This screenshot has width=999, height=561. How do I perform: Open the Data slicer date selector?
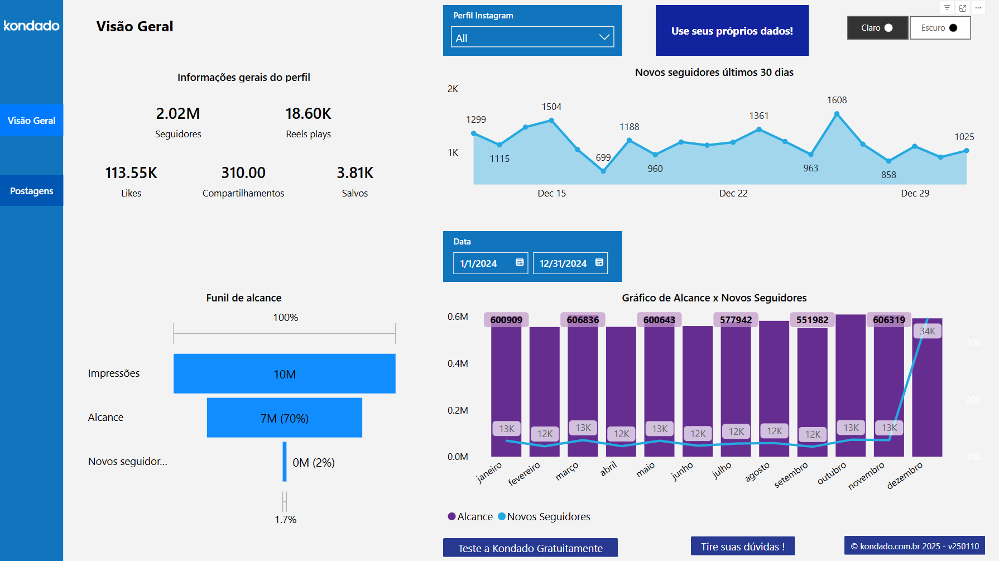[x=532, y=256]
